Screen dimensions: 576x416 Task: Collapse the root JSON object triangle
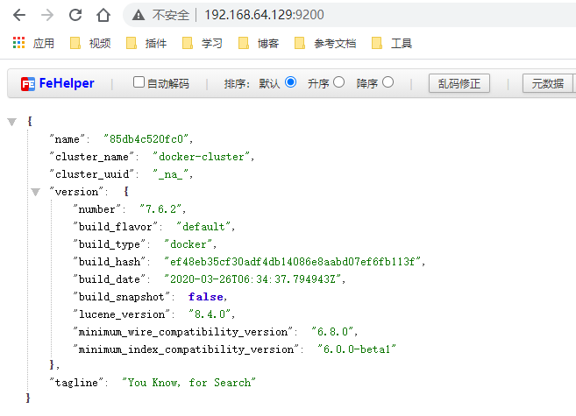[12, 122]
